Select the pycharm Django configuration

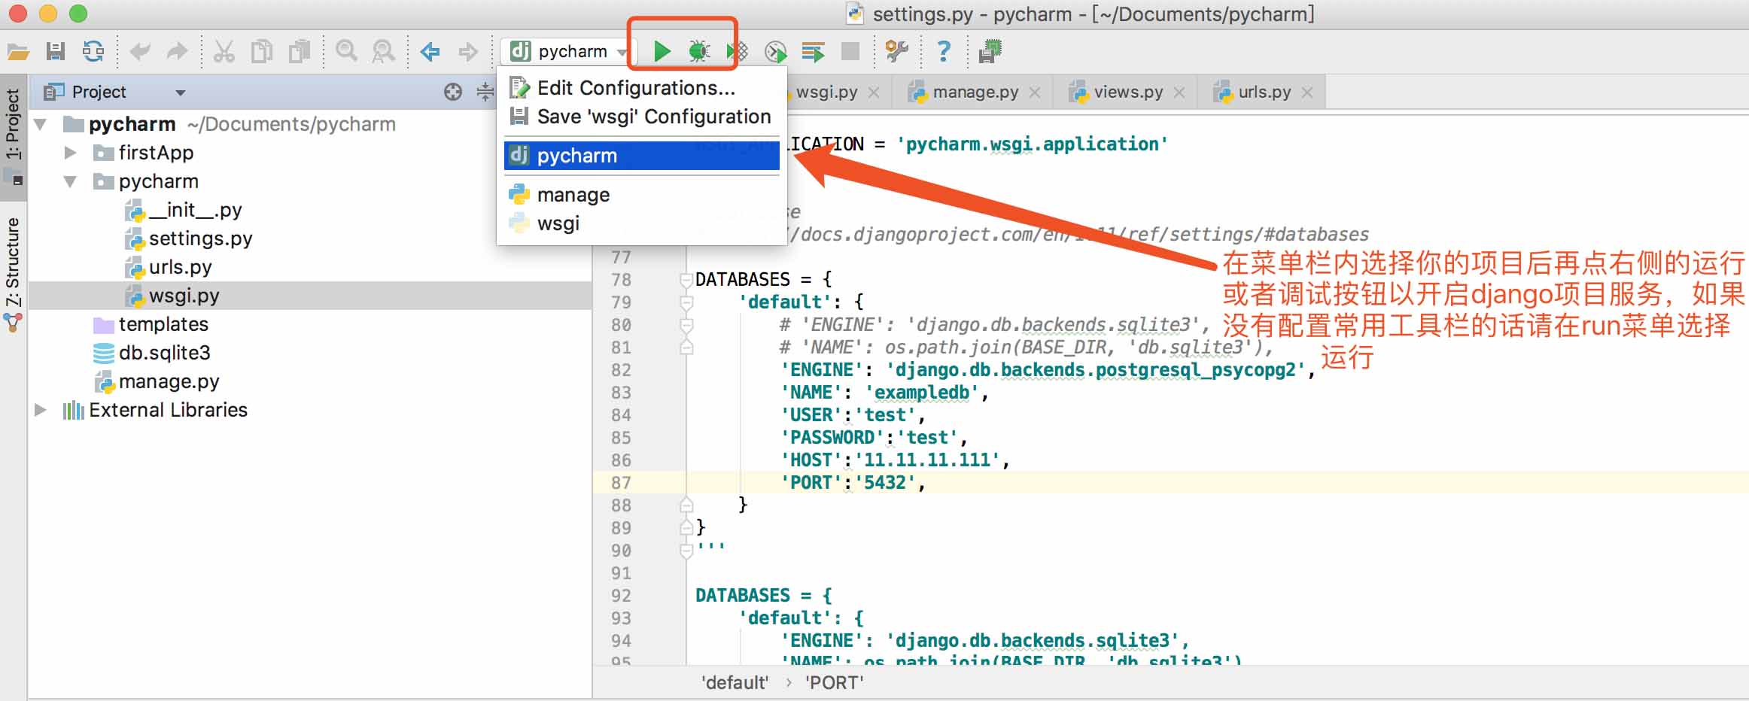642,156
